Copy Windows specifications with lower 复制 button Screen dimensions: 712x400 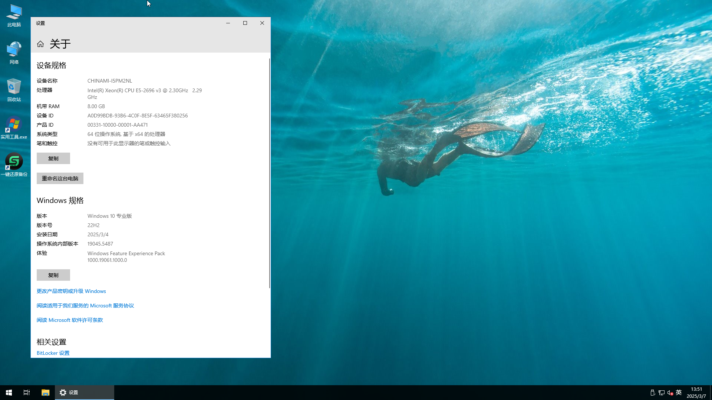click(53, 275)
